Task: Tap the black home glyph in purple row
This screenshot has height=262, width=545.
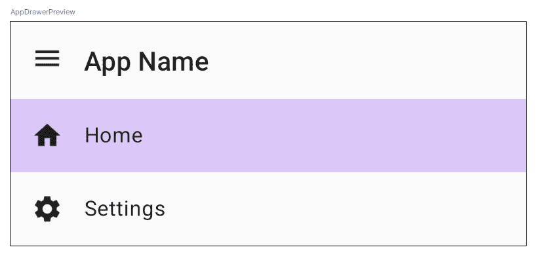Action: coord(47,136)
